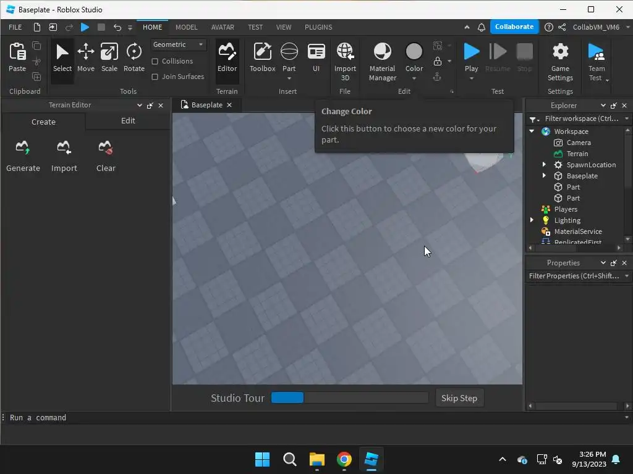633x474 pixels.
Task: Select MaterialService in Explorer
Action: click(578, 231)
